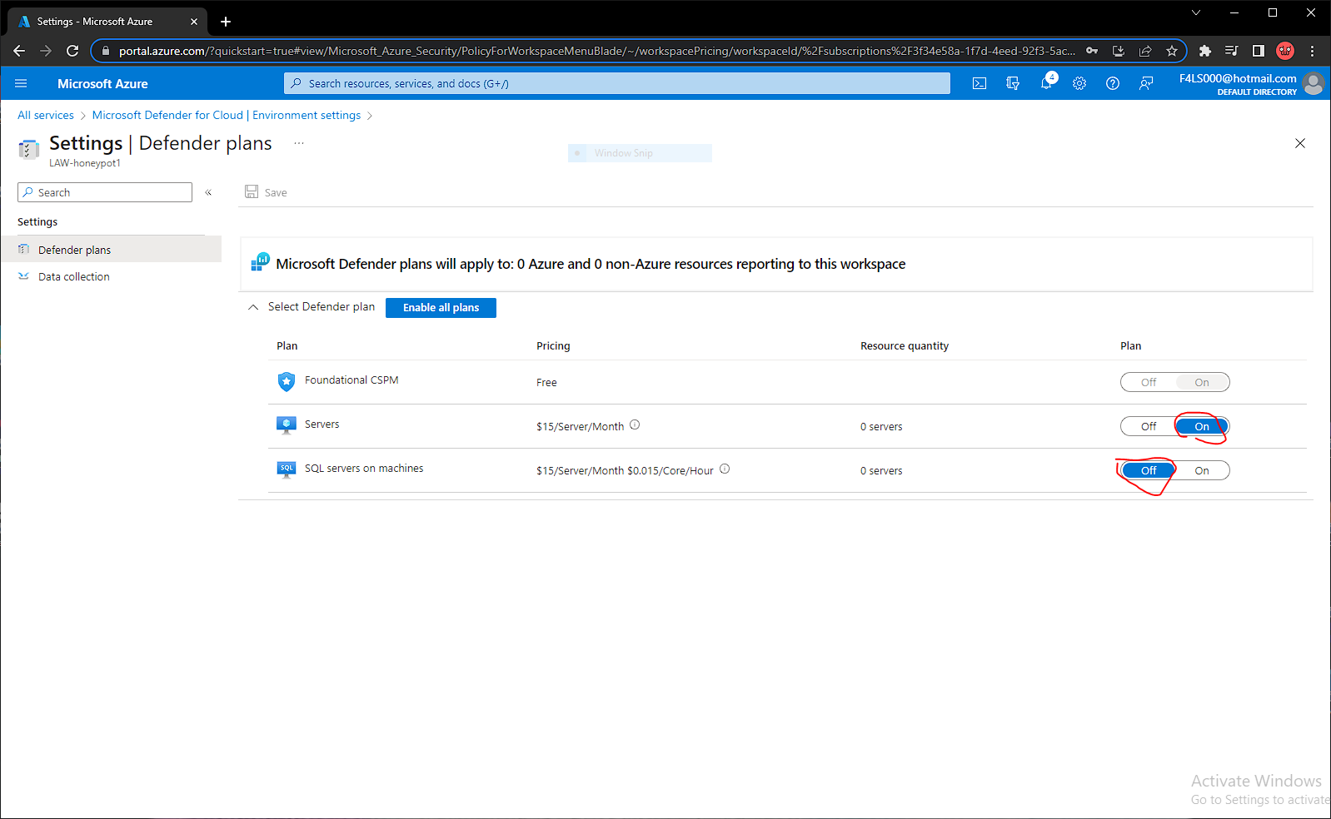Screen dimensions: 1331x819
Task: Click Microsoft Azure home label
Action: pyautogui.click(x=102, y=83)
